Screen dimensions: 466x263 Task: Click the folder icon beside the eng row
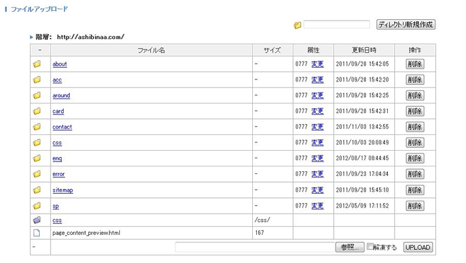pyautogui.click(x=37, y=158)
